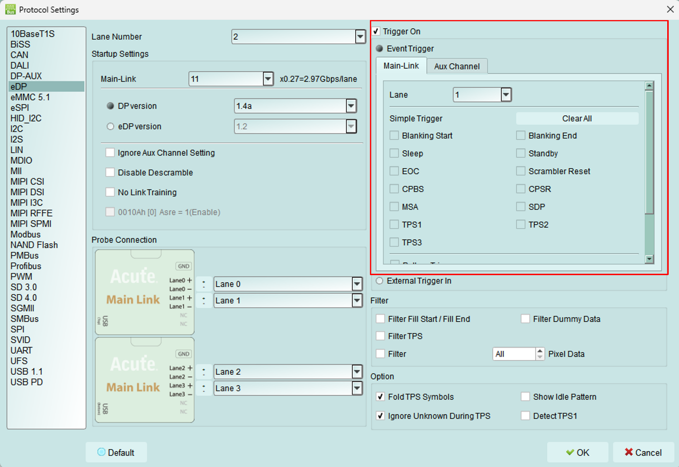This screenshot has width=679, height=467.
Task: Click Clear All button
Action: click(x=577, y=118)
